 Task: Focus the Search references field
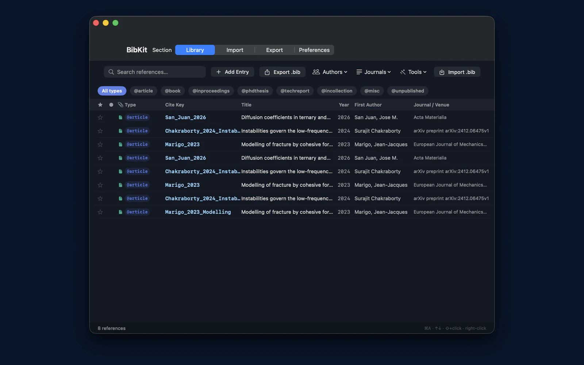click(155, 72)
